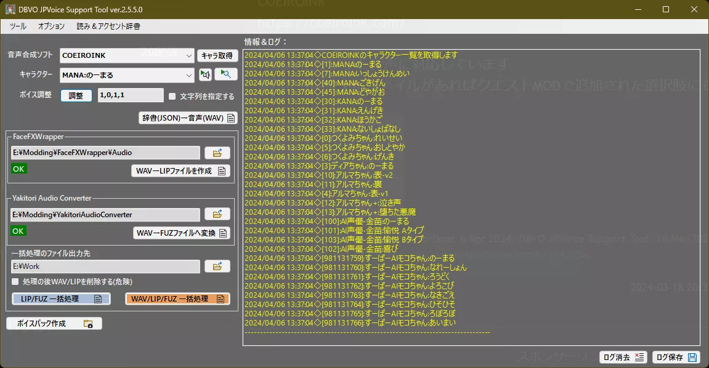
Task: Select log line [33]:KANA:ないしょばなし
Action: [322, 129]
